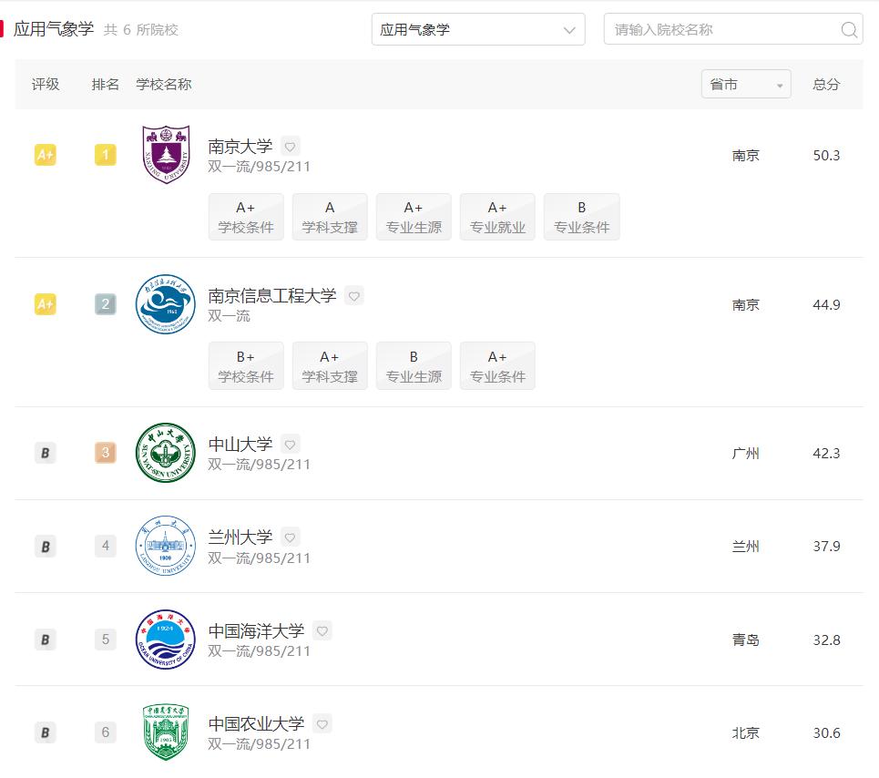The image size is (879, 778).
Task: Open the 应用气象学 subject dropdown
Action: point(478,30)
